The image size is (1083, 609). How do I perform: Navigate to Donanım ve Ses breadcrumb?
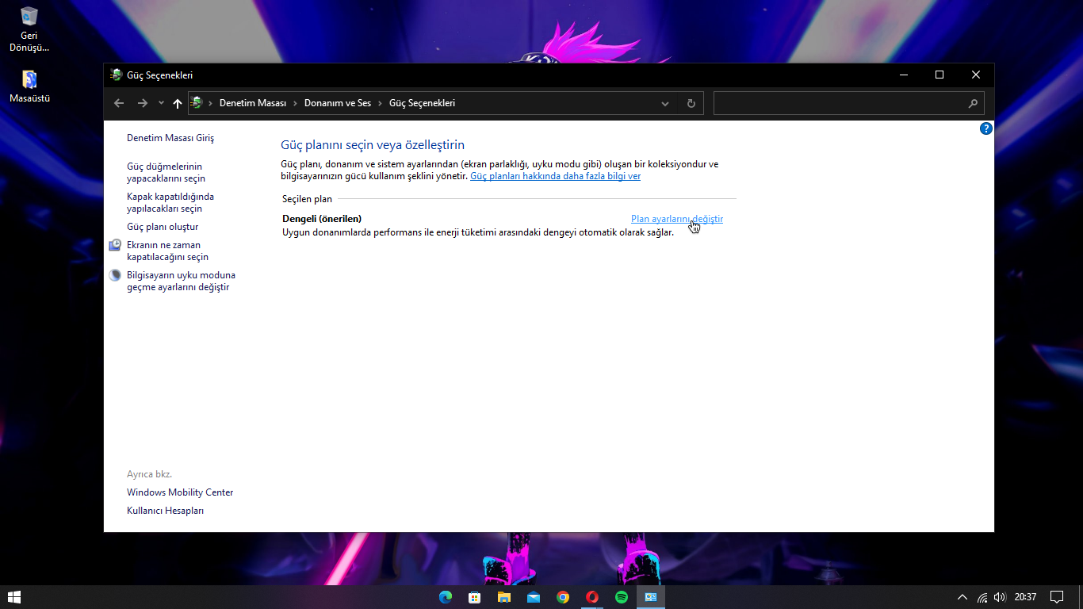pyautogui.click(x=338, y=103)
